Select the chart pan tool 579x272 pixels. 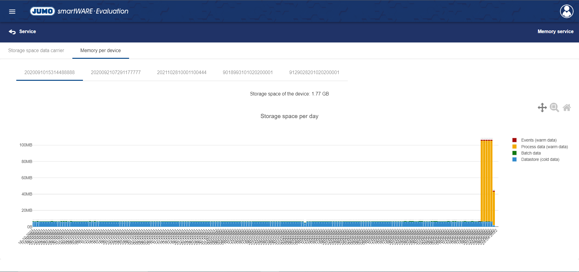[542, 108]
